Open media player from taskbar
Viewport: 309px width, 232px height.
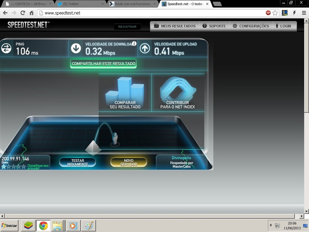[x=73, y=225]
